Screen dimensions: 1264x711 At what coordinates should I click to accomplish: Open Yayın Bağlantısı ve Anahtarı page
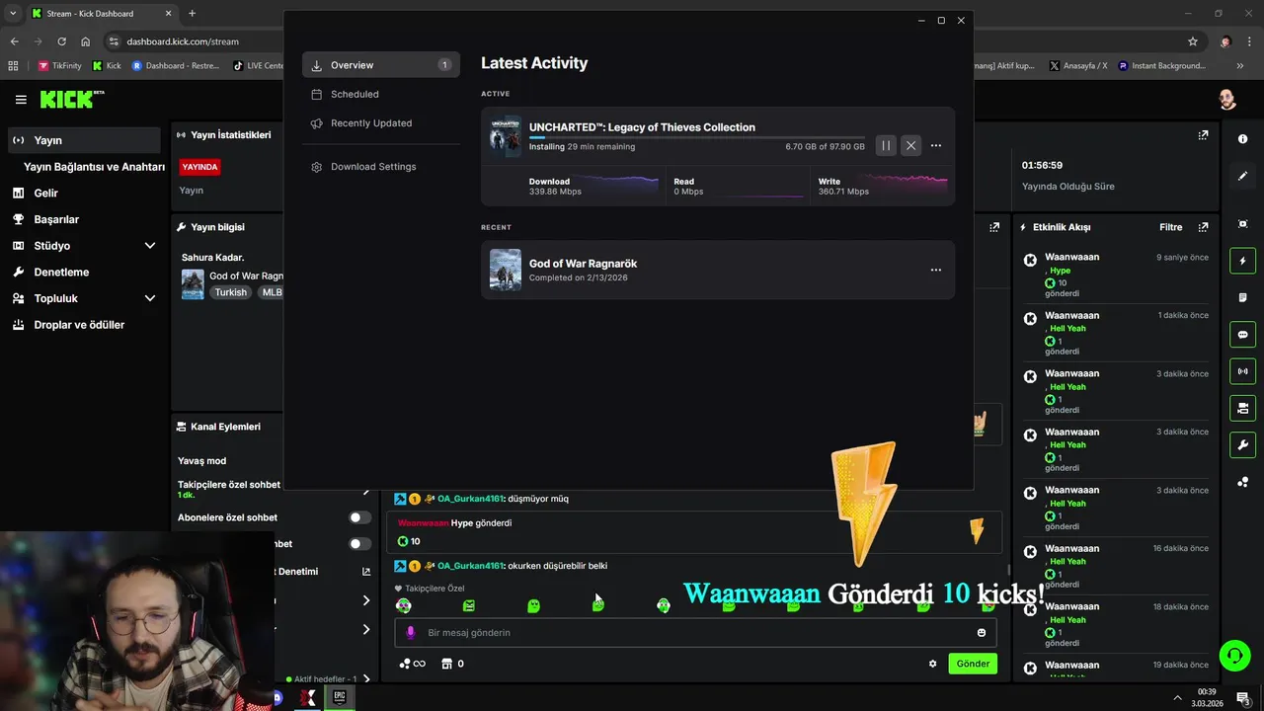tap(94, 167)
